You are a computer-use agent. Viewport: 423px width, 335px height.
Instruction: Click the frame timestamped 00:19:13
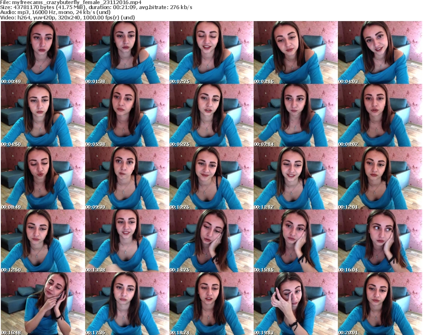tap(295, 304)
